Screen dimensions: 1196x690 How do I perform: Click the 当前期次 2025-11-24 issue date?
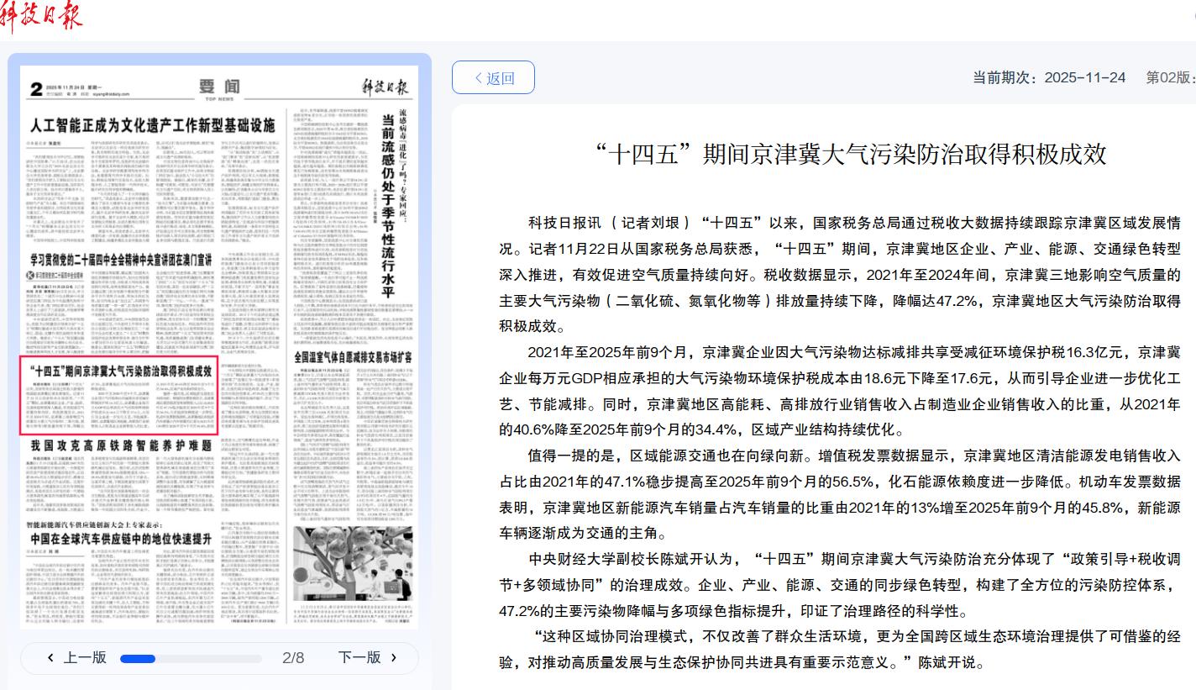[1049, 78]
